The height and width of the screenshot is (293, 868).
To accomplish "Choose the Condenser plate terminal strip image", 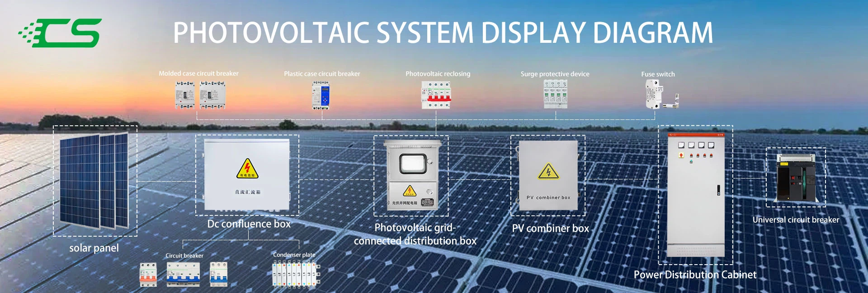I will pyautogui.click(x=296, y=275).
